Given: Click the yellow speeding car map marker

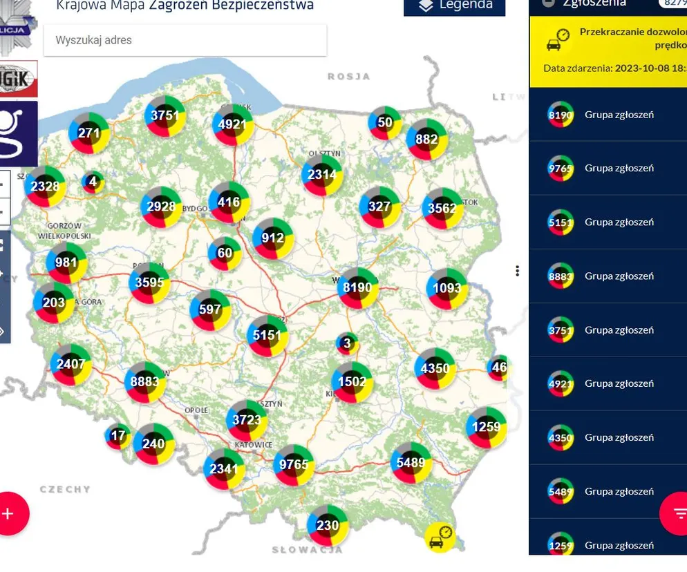Looking at the screenshot, I should [440, 537].
